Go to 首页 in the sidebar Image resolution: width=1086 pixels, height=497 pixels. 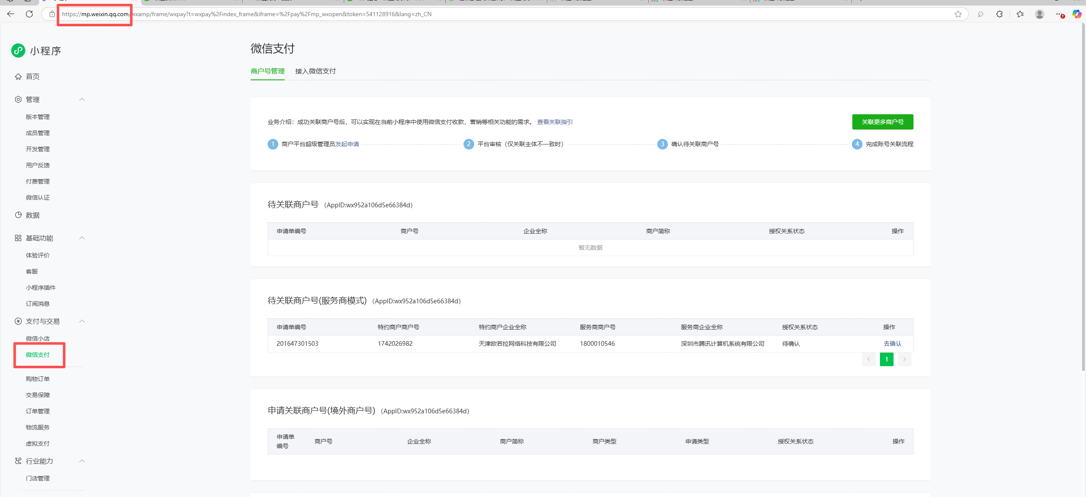click(32, 76)
